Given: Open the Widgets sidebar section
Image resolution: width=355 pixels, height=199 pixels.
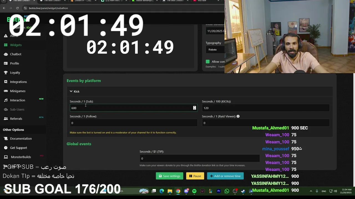Looking at the screenshot, I should [x=16, y=45].
